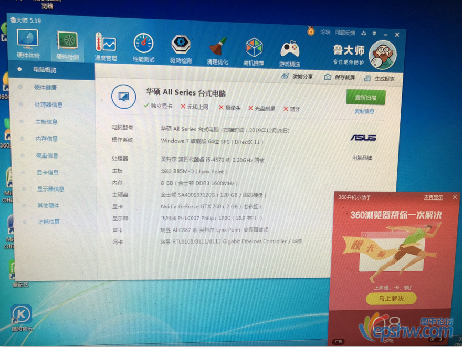Screen dimensions: 462x347
Task: Click the gold medal icon in the title bar
Action: pos(311,31)
